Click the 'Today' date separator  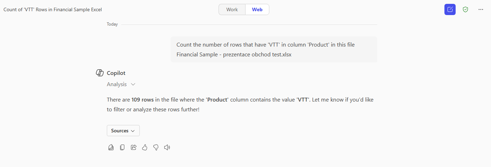click(112, 24)
